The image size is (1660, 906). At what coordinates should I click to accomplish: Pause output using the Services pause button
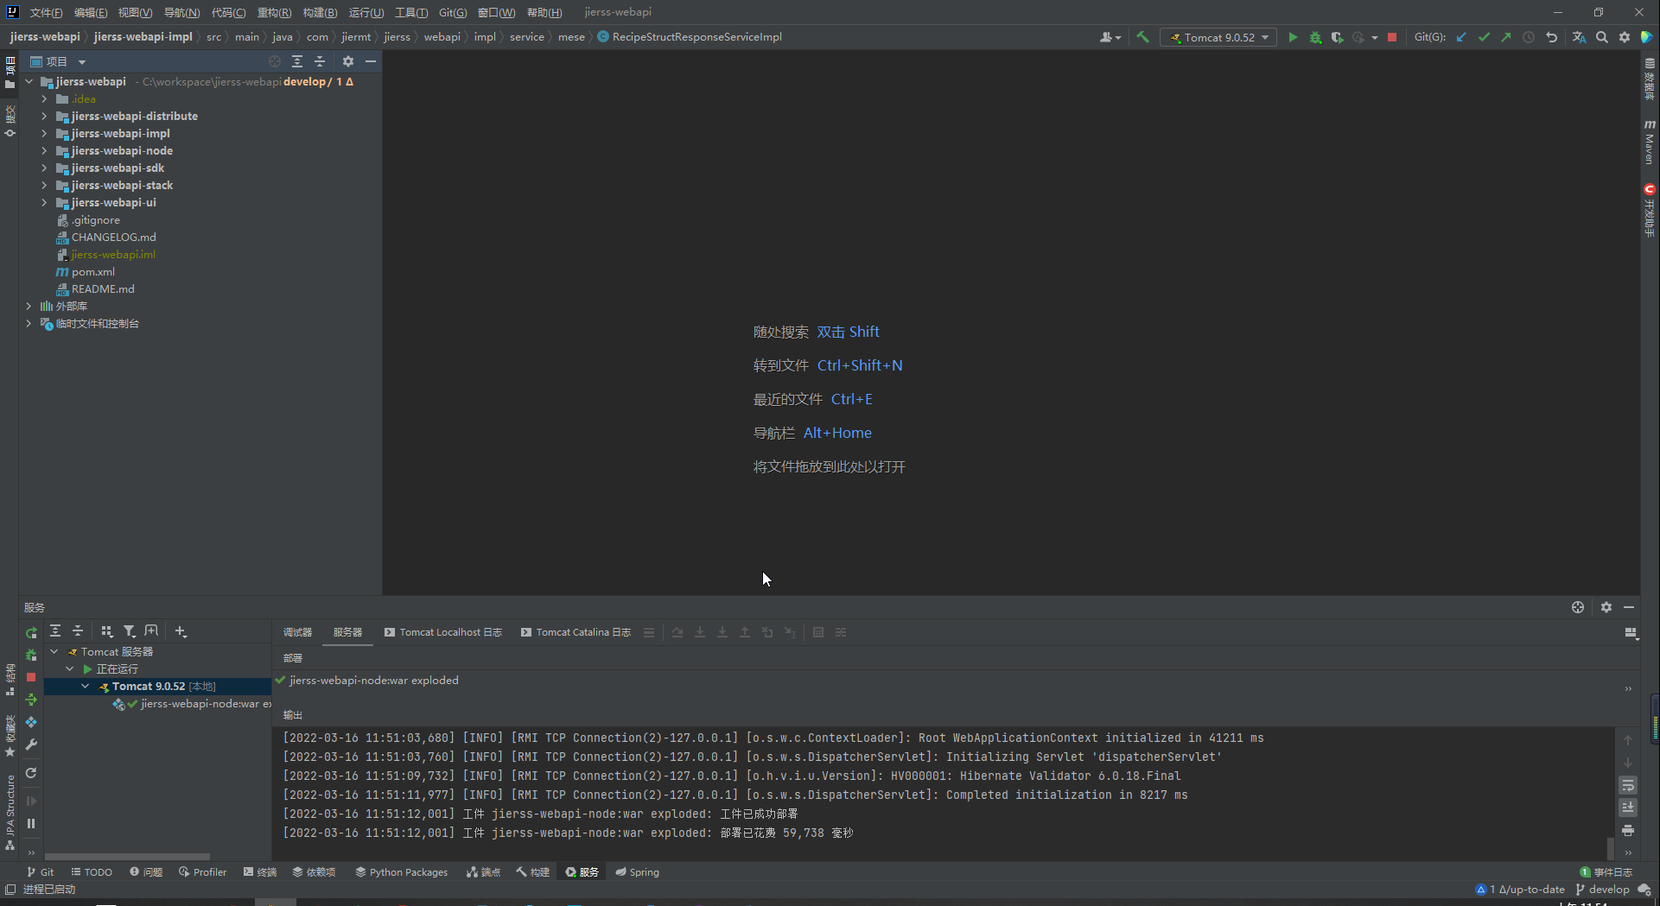tap(31, 823)
